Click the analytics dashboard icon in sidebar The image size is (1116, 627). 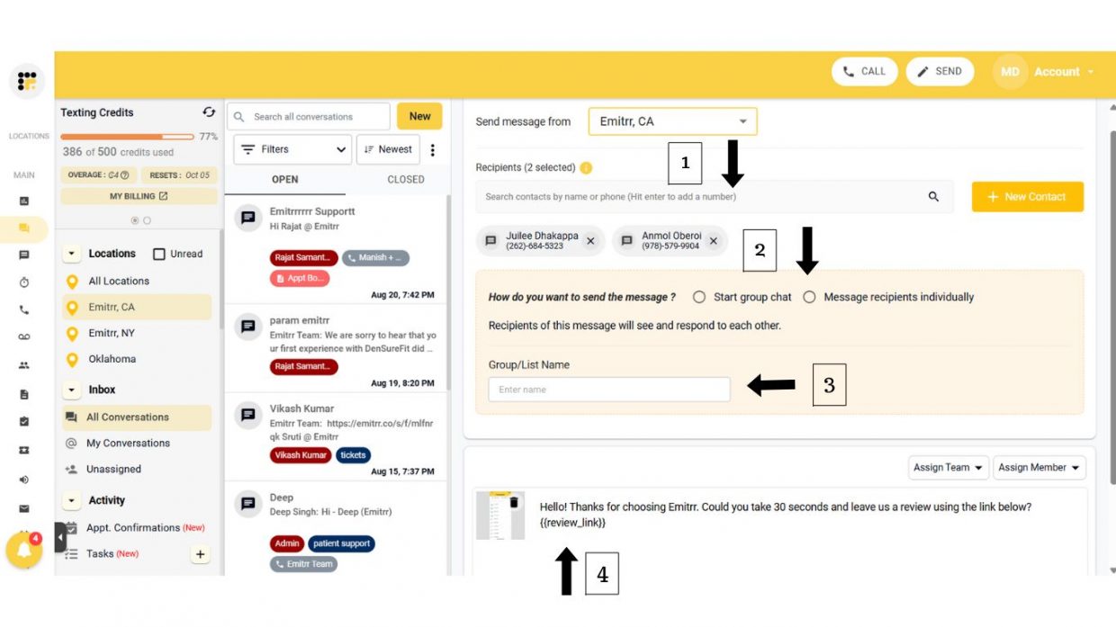(x=24, y=201)
